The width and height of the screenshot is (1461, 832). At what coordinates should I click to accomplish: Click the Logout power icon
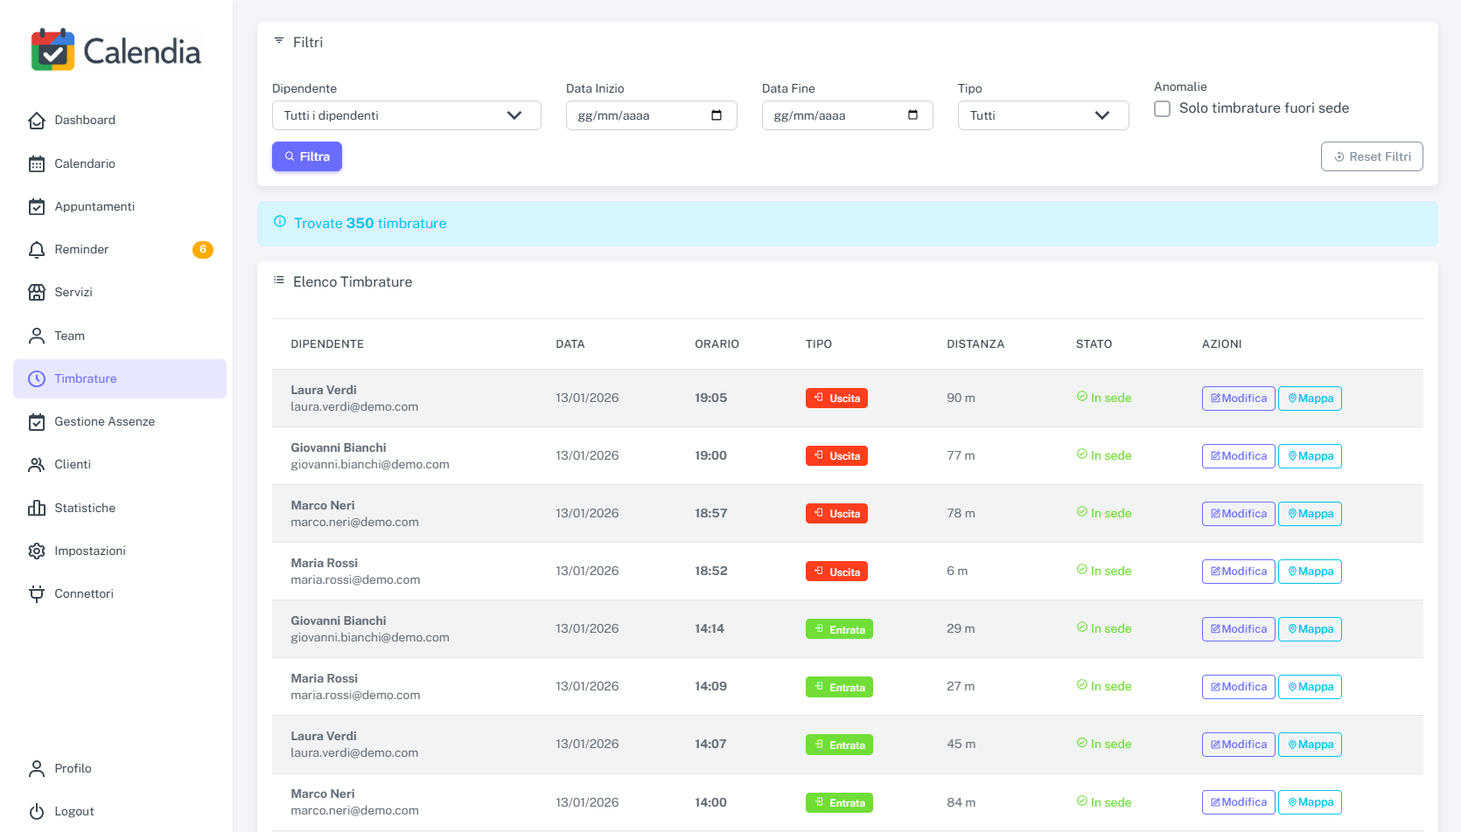37,812
